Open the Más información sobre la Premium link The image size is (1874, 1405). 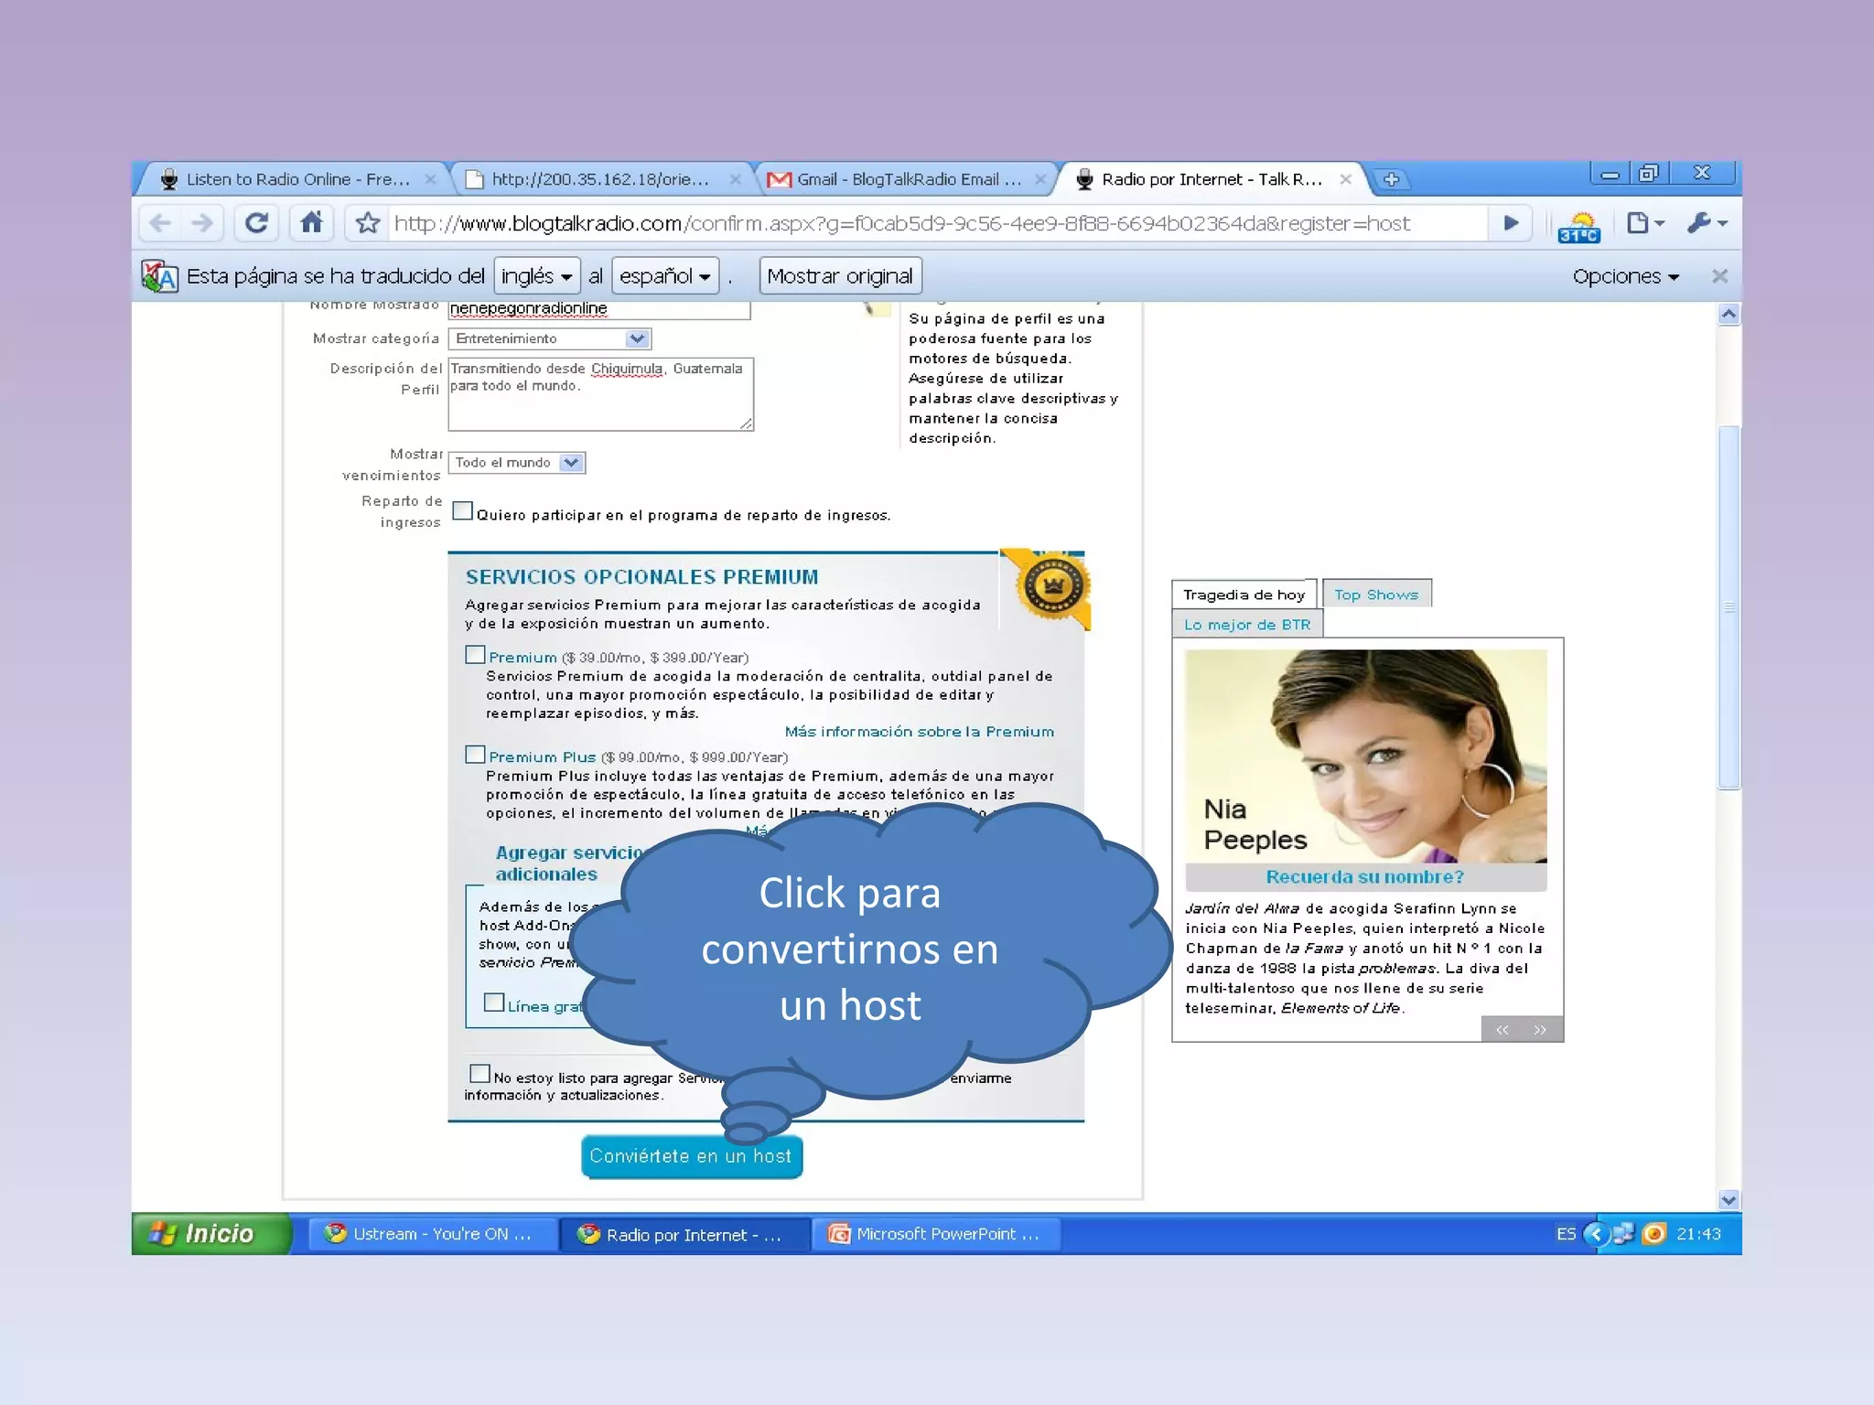pos(919,732)
